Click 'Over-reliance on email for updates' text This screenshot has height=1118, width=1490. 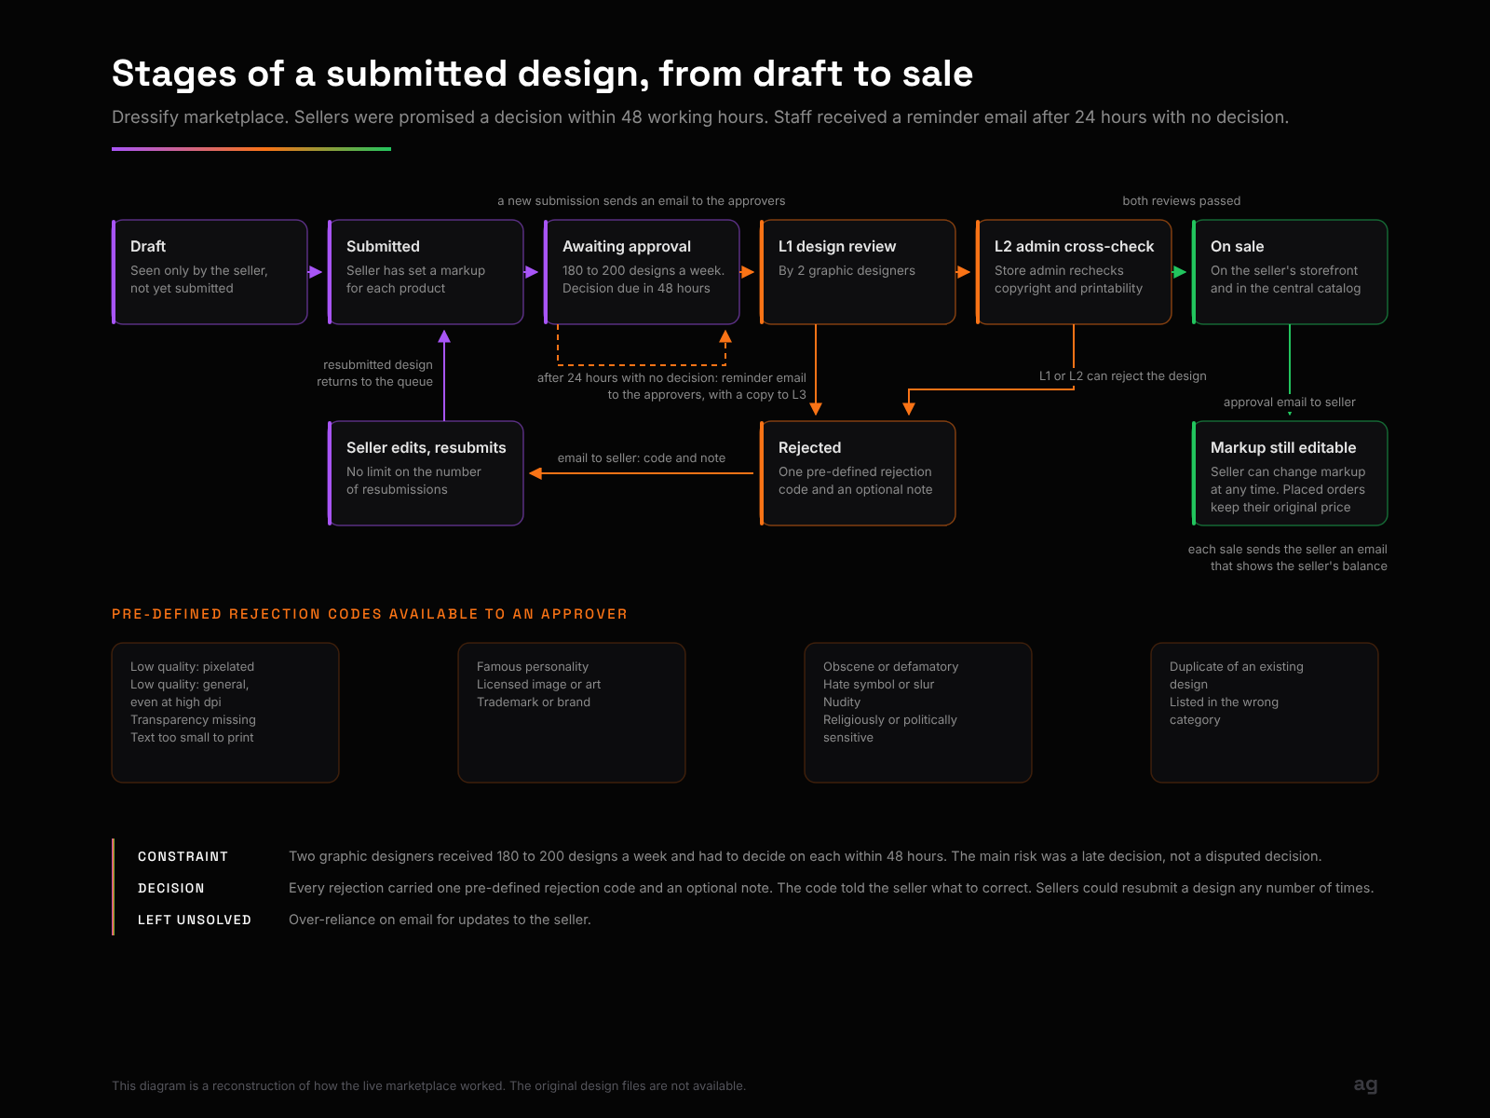(x=440, y=920)
